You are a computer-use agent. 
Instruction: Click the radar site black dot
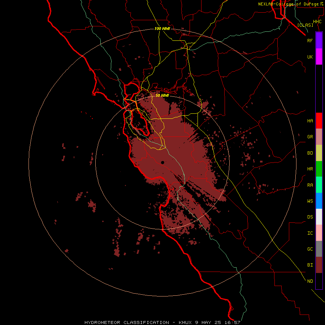click(x=162, y=162)
